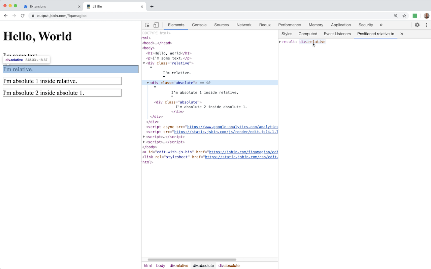Click the I'm relative box on page
Viewport: 431px width, 269px height.
(x=71, y=69)
